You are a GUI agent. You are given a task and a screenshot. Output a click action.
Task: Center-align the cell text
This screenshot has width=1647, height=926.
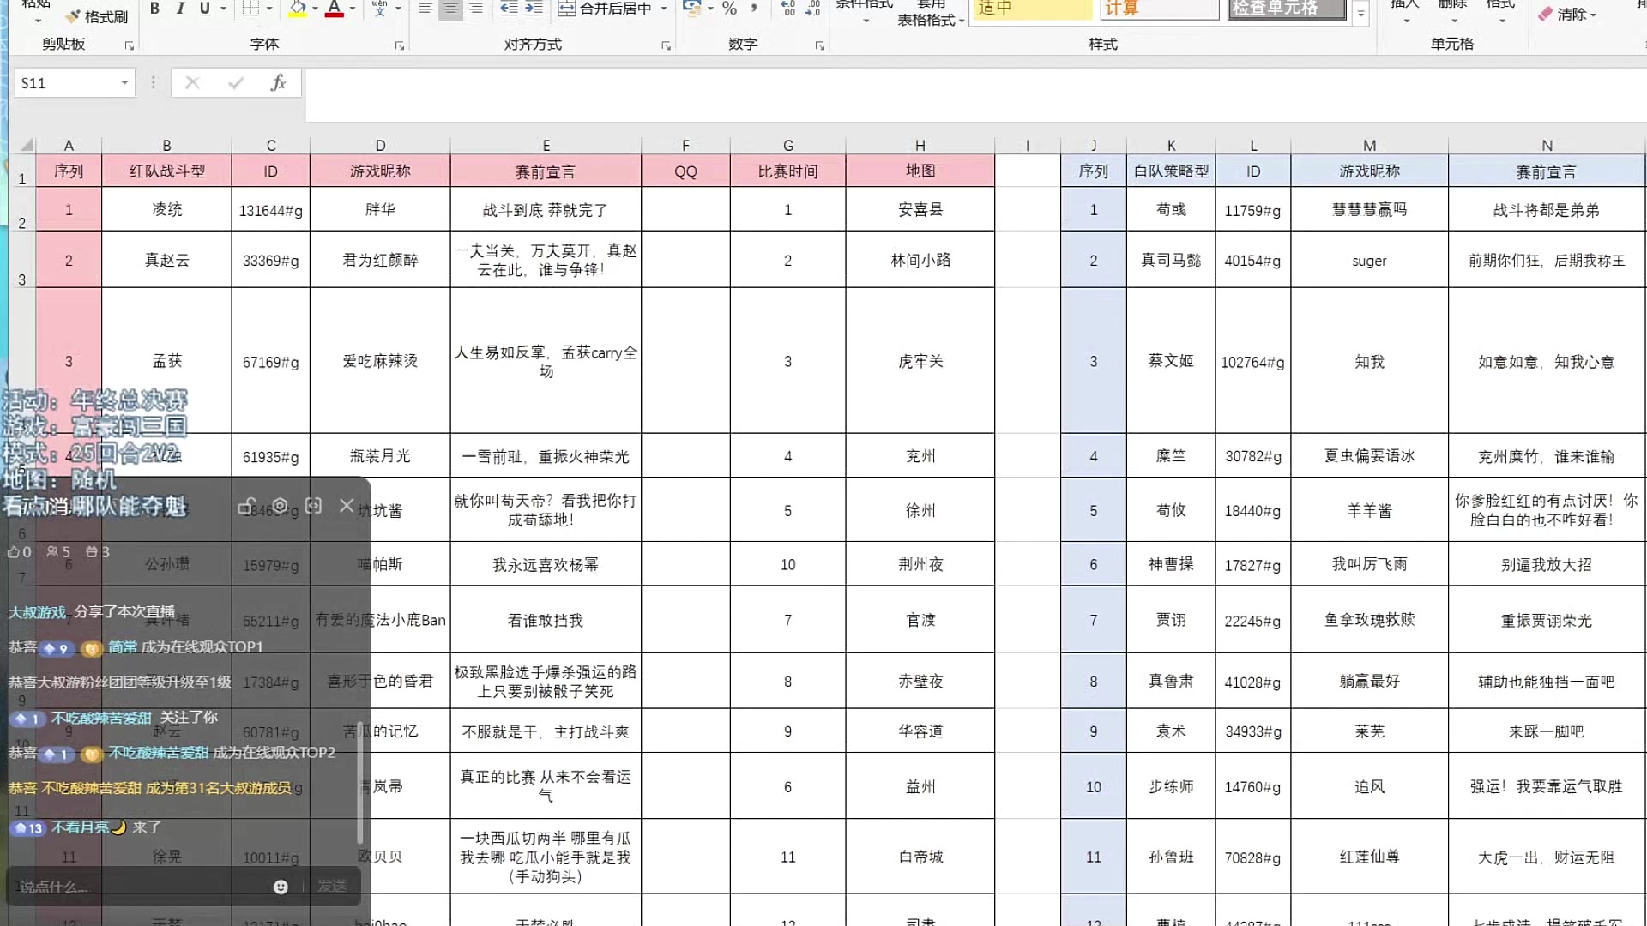click(450, 9)
